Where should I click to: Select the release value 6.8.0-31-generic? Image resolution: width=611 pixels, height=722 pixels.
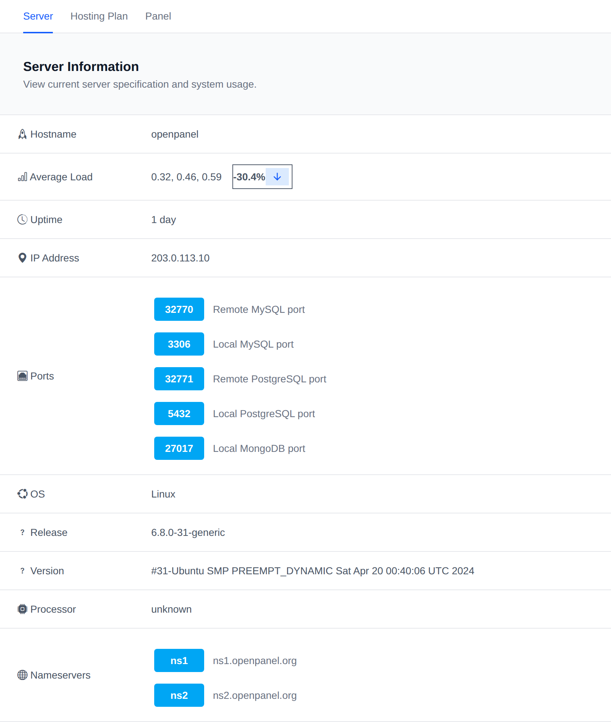(x=188, y=533)
